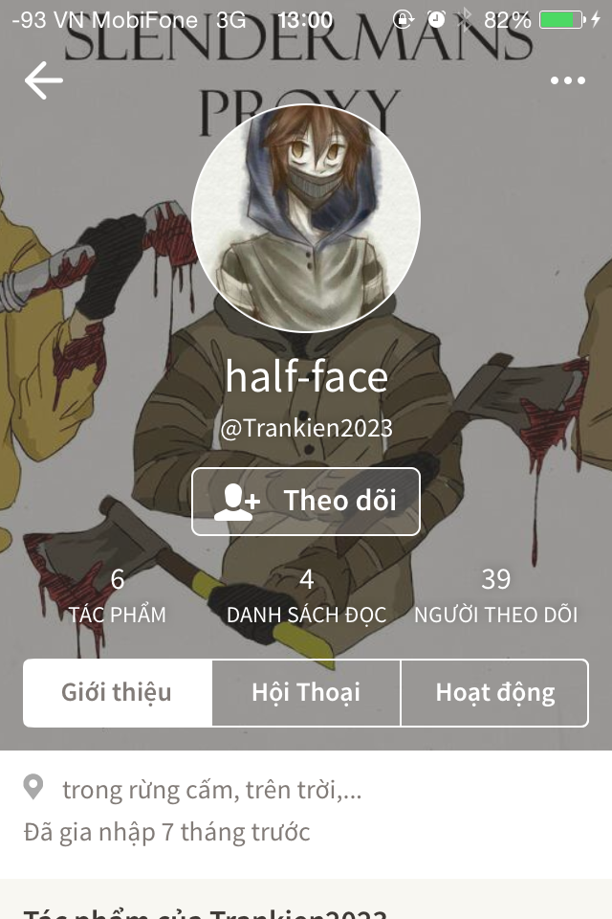Open the 4 Danh sách đọc lists

click(x=306, y=596)
